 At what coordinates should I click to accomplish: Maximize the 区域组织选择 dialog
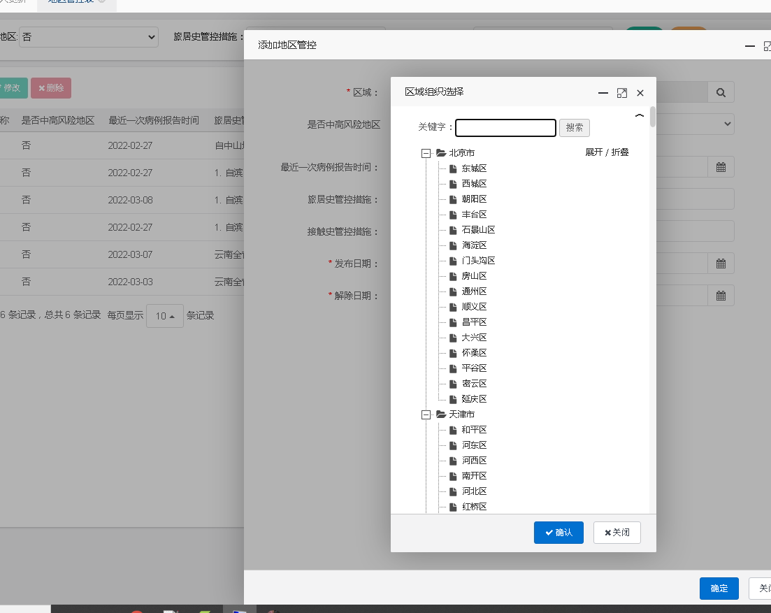621,93
